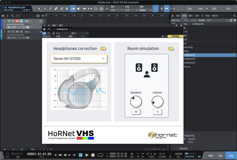Select the Listen speaker tool

coord(79,9)
